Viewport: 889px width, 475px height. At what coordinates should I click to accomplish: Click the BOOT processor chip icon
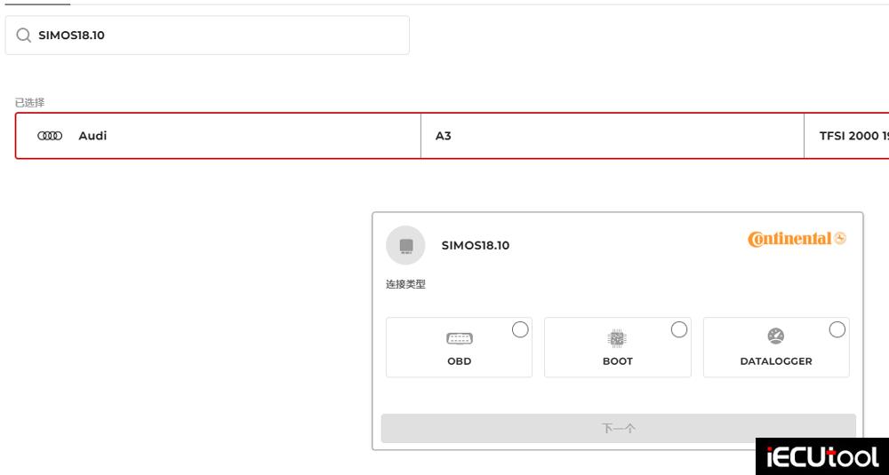click(617, 337)
